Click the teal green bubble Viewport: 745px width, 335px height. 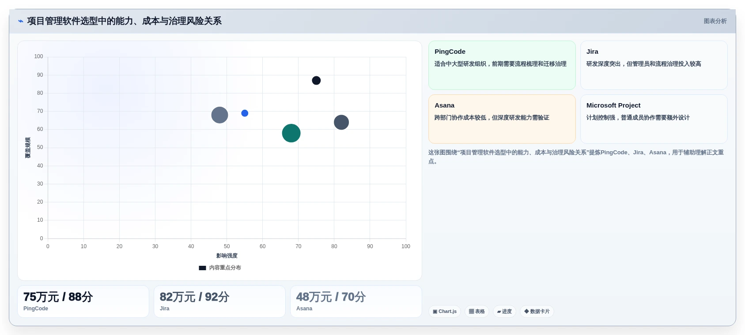(x=291, y=133)
